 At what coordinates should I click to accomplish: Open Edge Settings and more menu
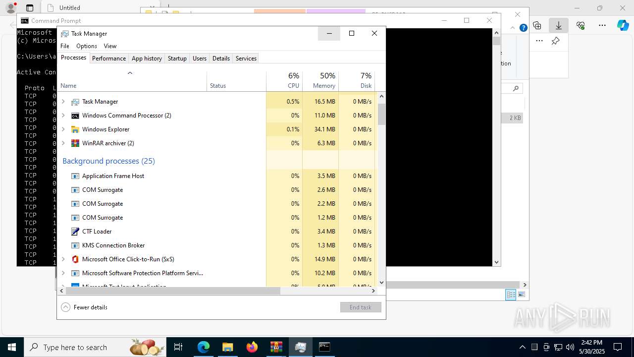(602, 25)
